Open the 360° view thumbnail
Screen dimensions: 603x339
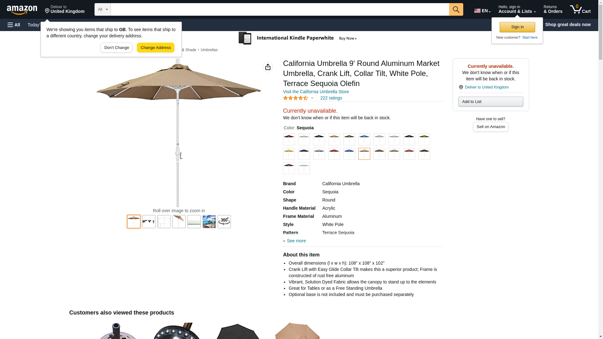[224, 222]
